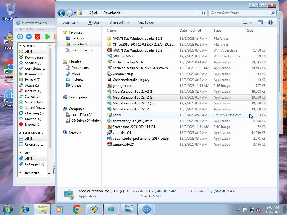Select Seeding (0) status filter
Image resolution: width=287 pixels, height=215 pixels.
(33, 63)
